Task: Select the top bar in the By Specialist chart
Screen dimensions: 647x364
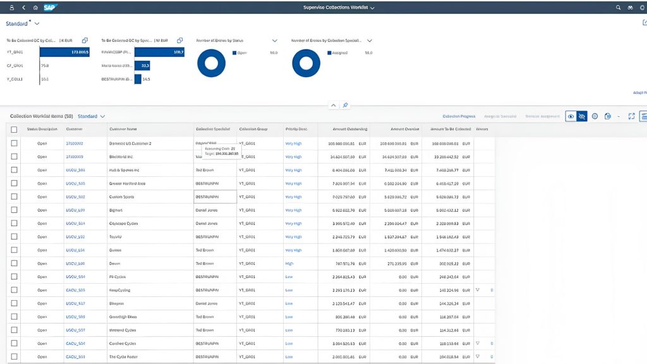Action: (x=160, y=52)
